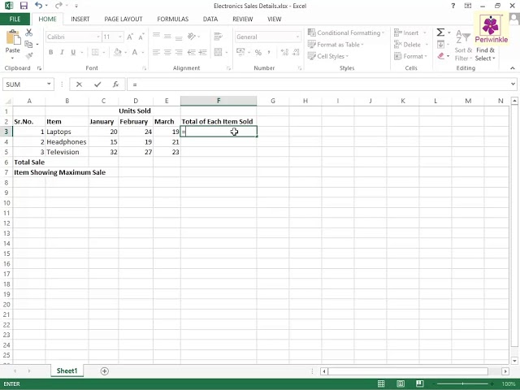Image resolution: width=520 pixels, height=390 pixels.
Task: Click the Delete button in Cells group
Action: pyautogui.click(x=407, y=45)
